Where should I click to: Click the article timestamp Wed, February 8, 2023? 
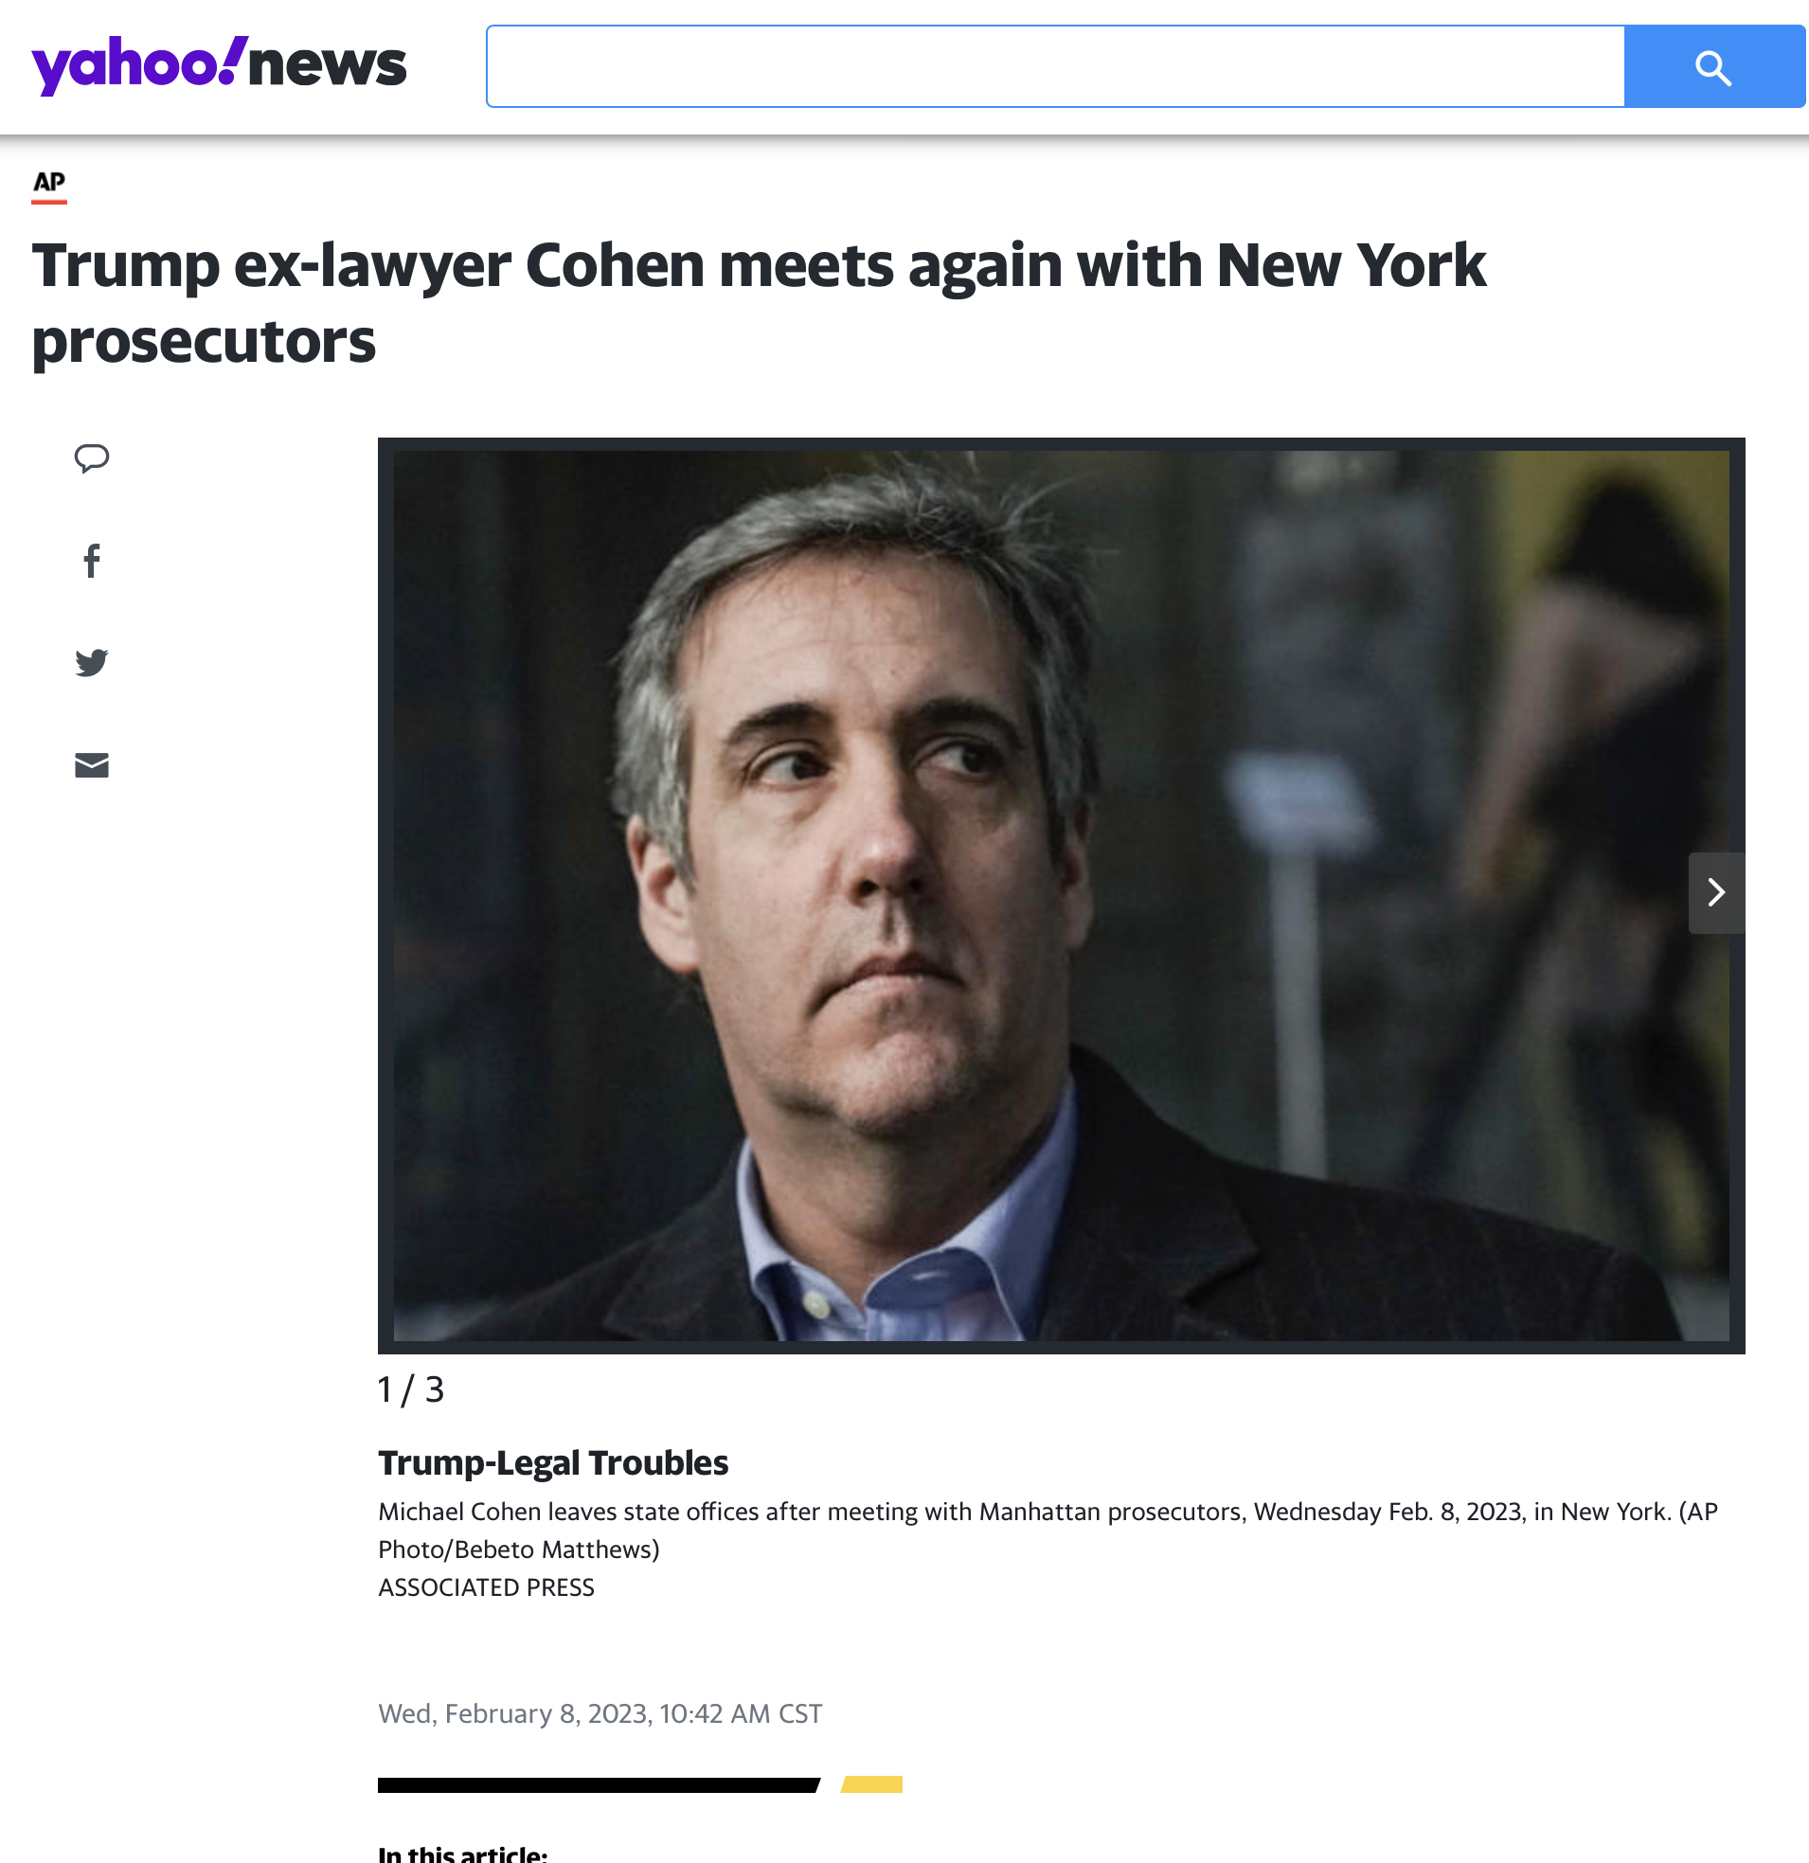coord(600,1713)
